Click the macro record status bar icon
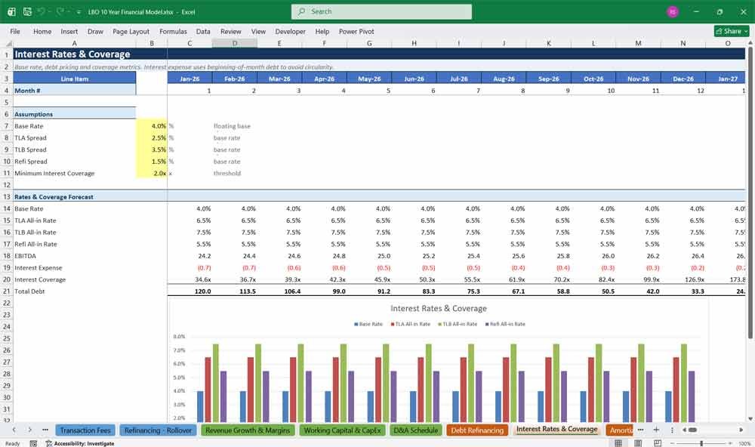 point(33,443)
